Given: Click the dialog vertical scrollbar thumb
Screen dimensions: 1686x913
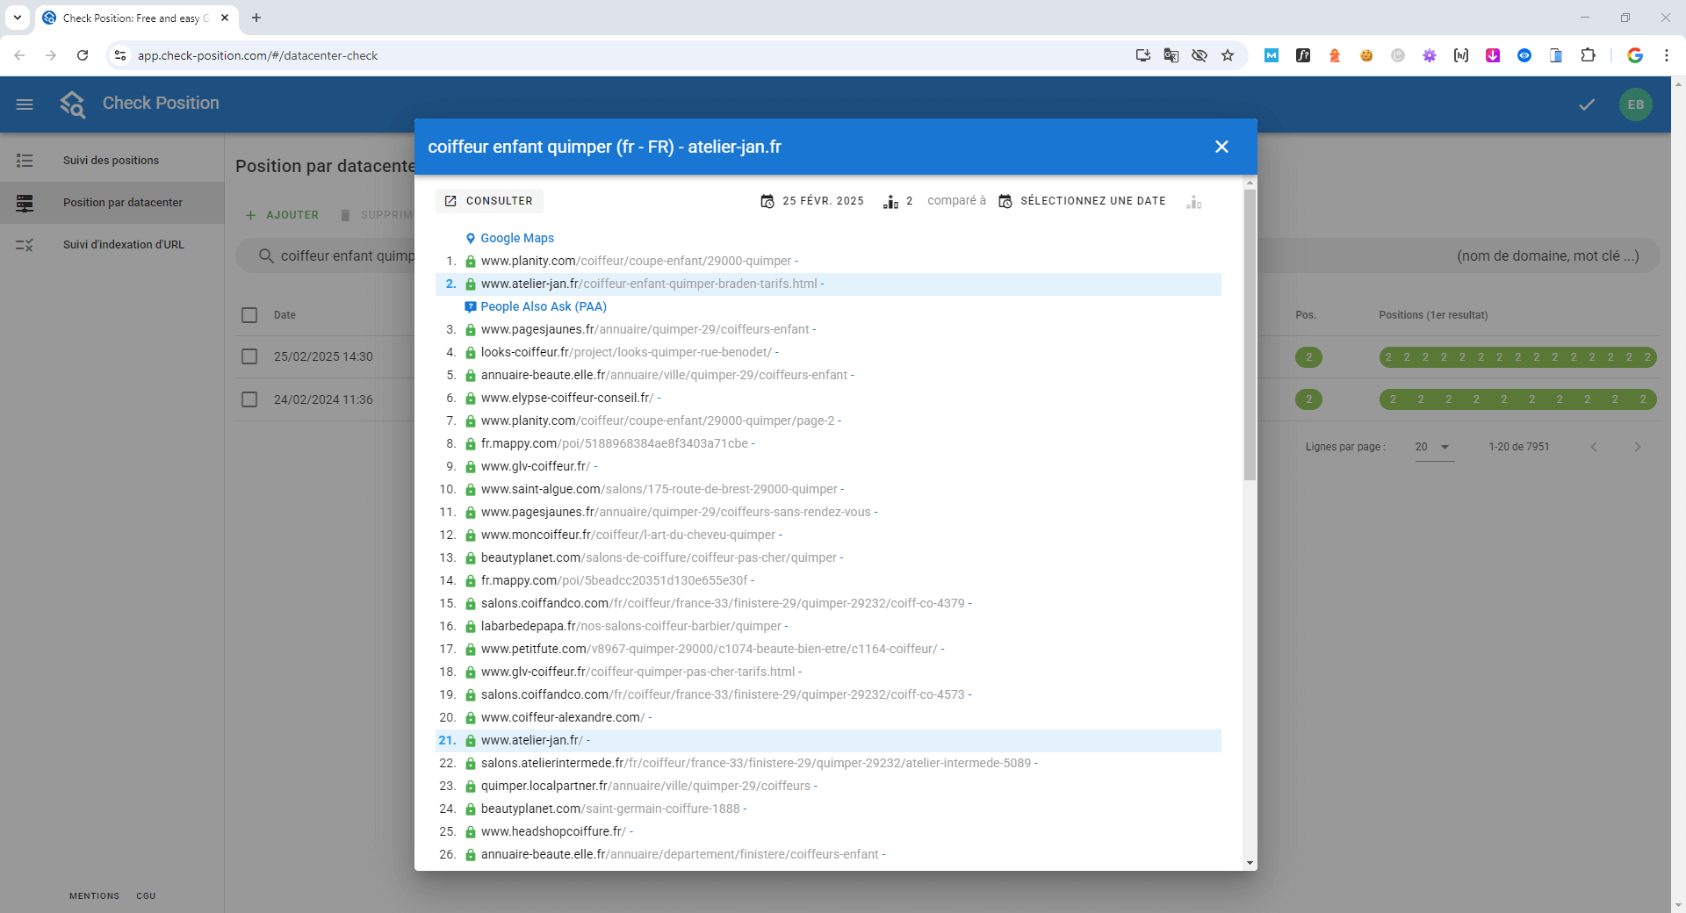Looking at the screenshot, I should 1250,334.
